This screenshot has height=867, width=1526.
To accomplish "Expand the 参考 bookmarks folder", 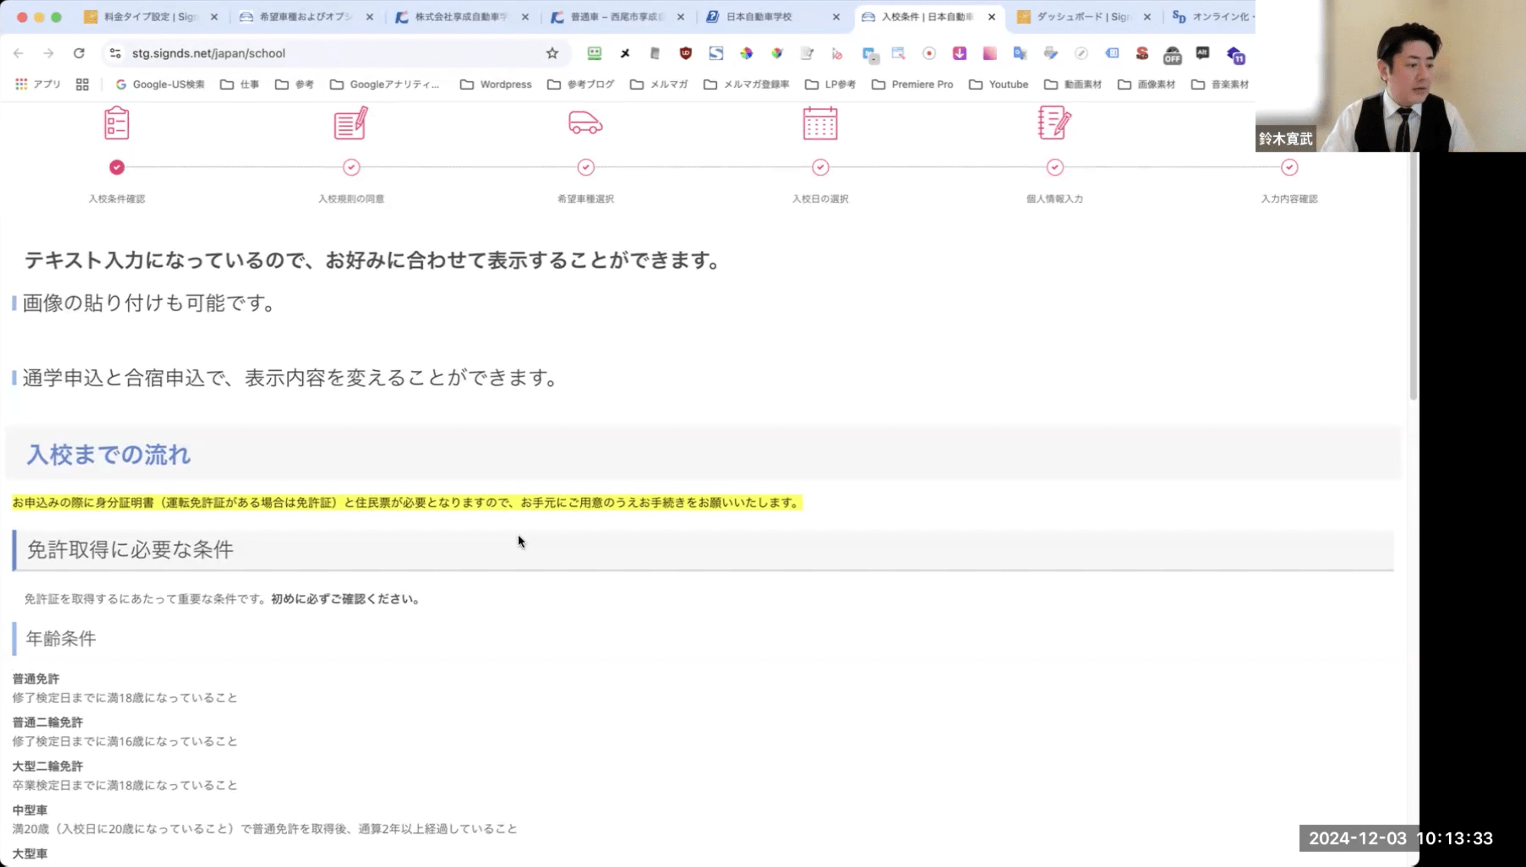I will pos(294,85).
